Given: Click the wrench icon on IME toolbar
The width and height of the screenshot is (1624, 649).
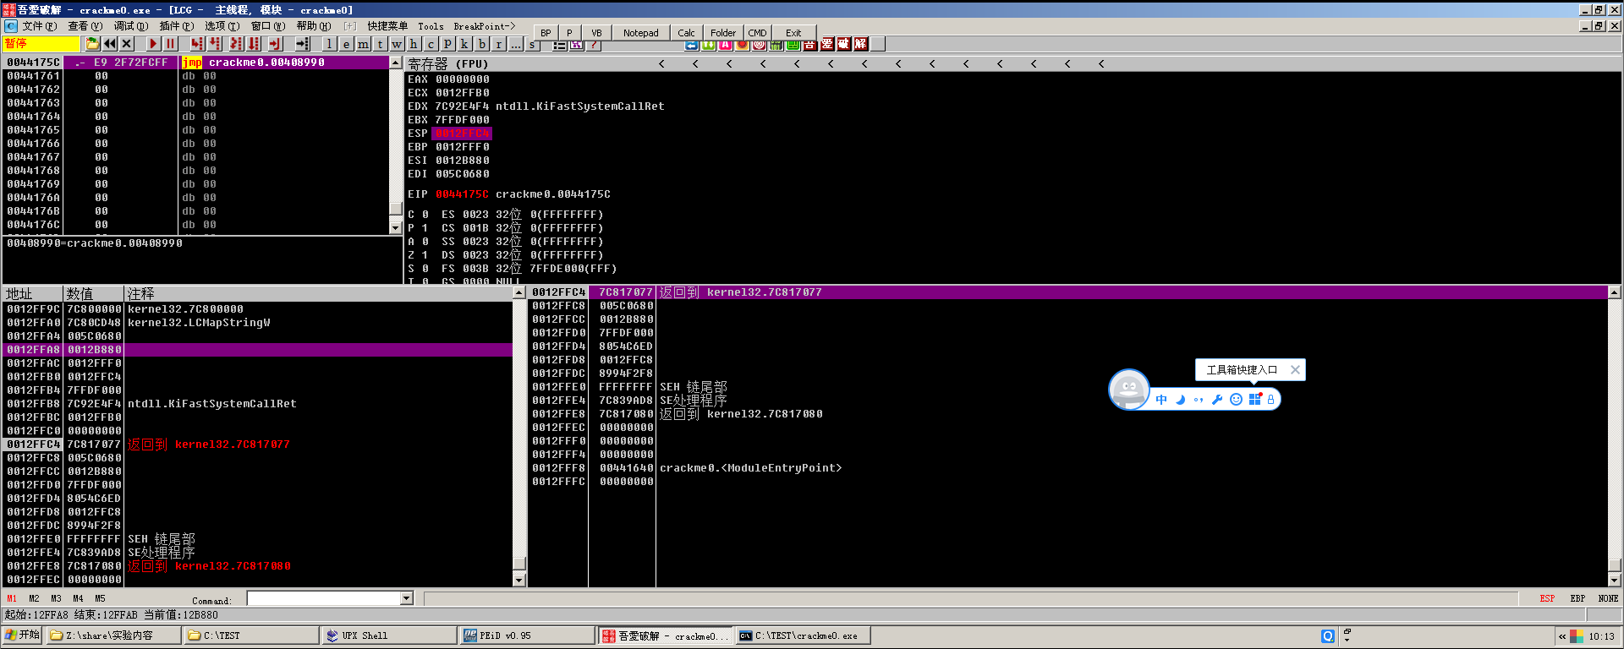Looking at the screenshot, I should 1217,400.
